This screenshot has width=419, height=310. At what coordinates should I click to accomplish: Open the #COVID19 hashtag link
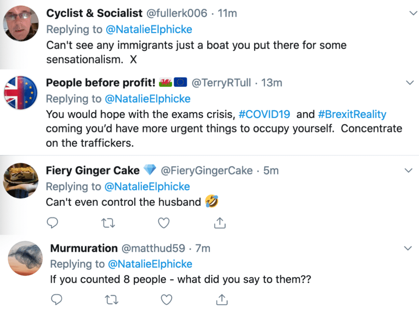coord(264,115)
